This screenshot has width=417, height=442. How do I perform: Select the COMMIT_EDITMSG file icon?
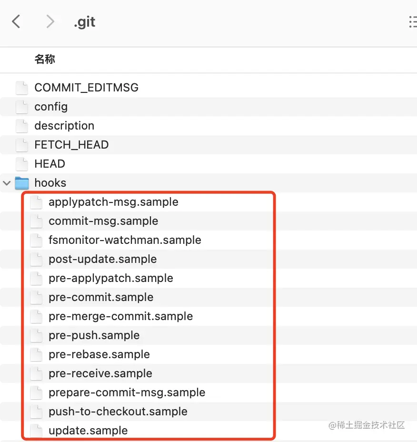tap(22, 88)
